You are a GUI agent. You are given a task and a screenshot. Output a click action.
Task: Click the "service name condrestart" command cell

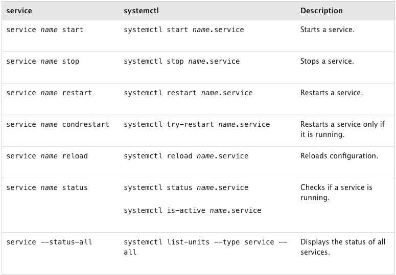click(58, 124)
